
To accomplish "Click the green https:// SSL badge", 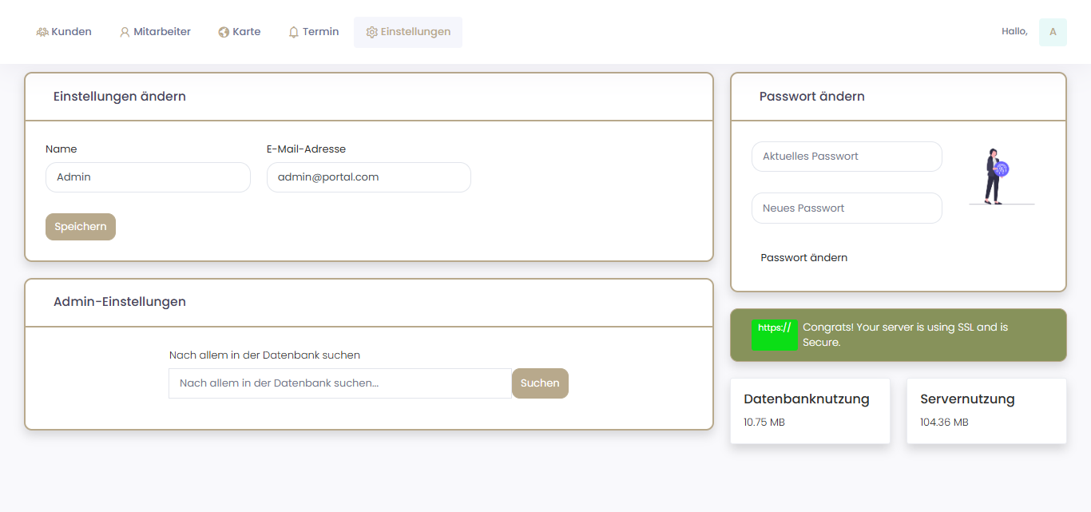I will (x=775, y=335).
